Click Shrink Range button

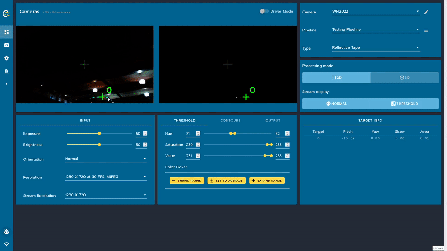[187, 181]
